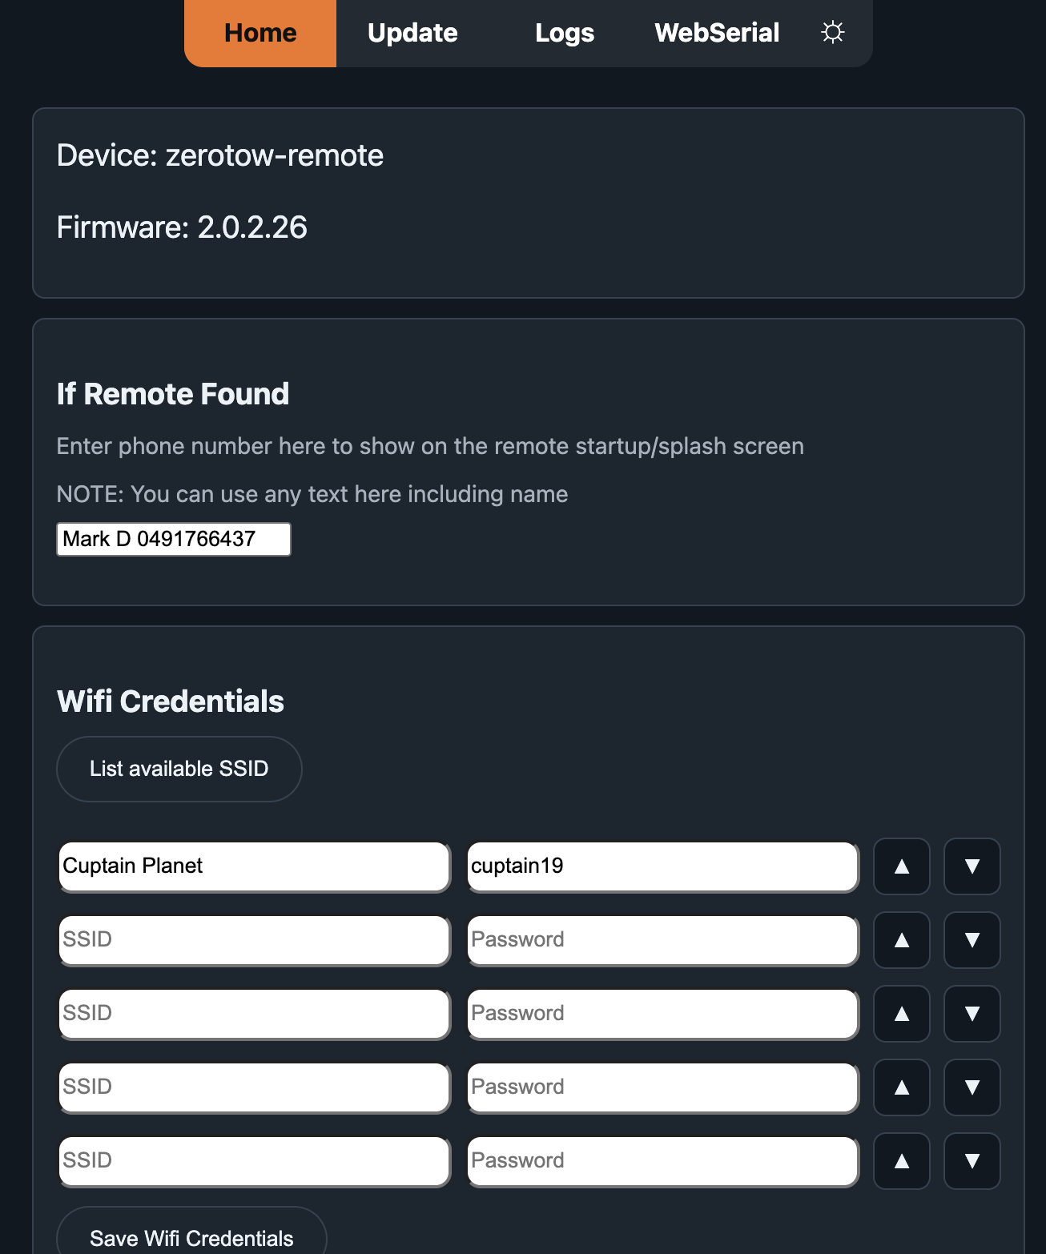Click the empty second row SSID field
Viewport: 1046px width, 1254px height.
(x=255, y=940)
